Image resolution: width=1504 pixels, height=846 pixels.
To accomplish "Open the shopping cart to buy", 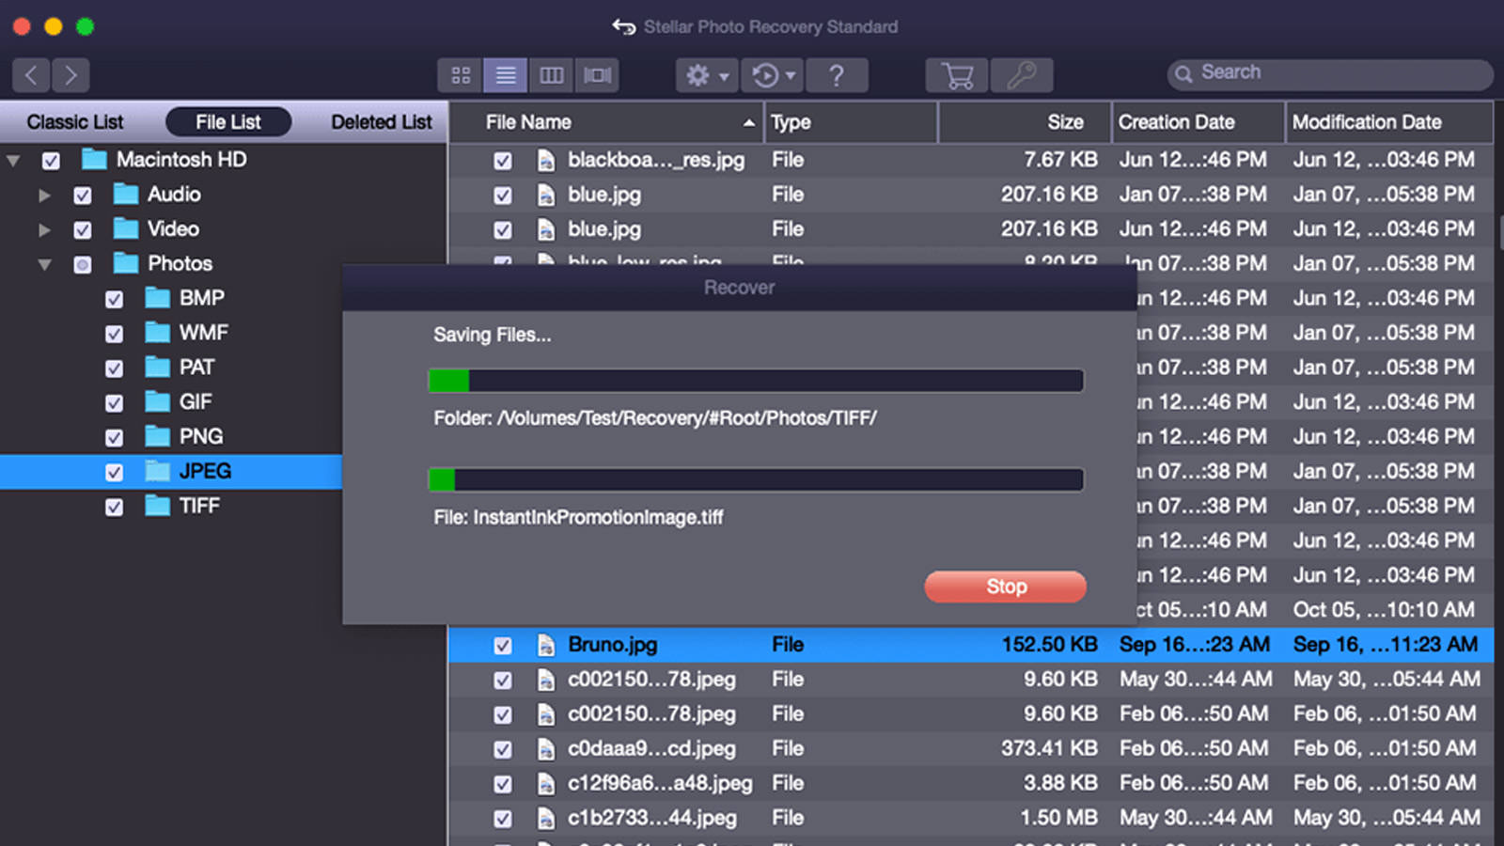I will click(x=957, y=75).
